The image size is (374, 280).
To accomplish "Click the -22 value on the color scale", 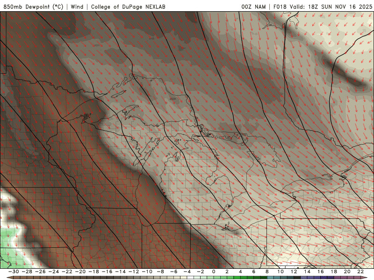I will tap(67, 272).
